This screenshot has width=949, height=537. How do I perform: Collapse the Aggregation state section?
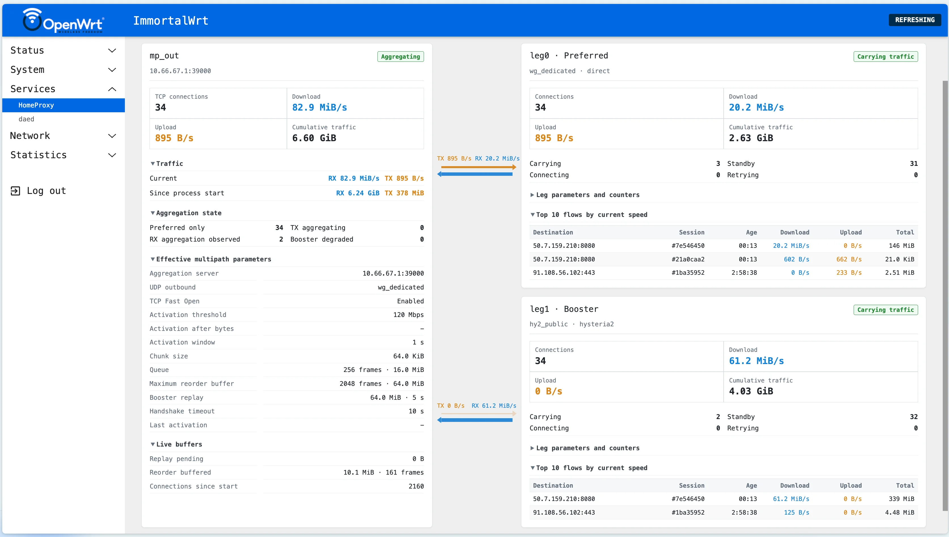click(186, 213)
